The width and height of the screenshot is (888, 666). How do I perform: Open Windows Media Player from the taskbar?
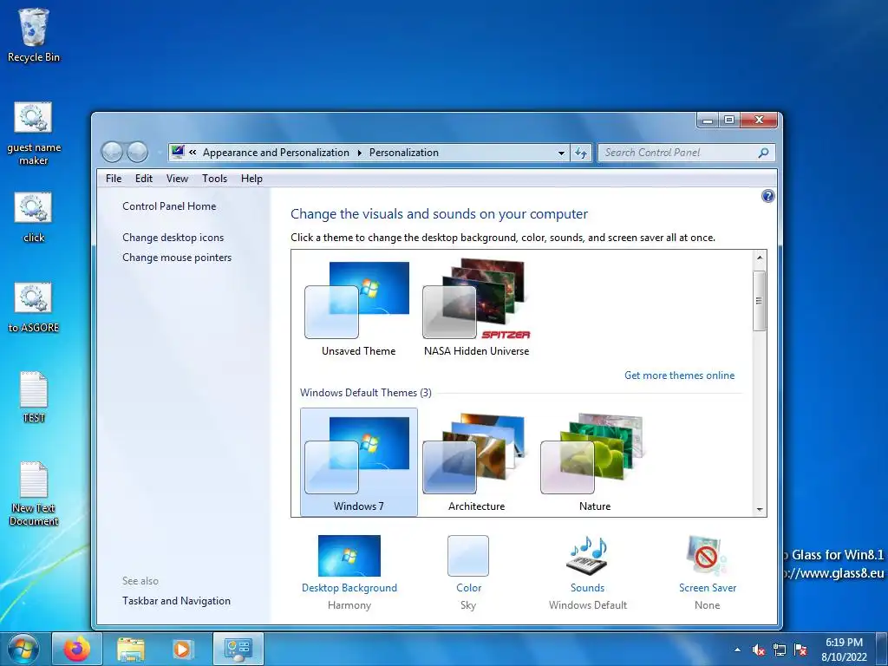pos(182,649)
